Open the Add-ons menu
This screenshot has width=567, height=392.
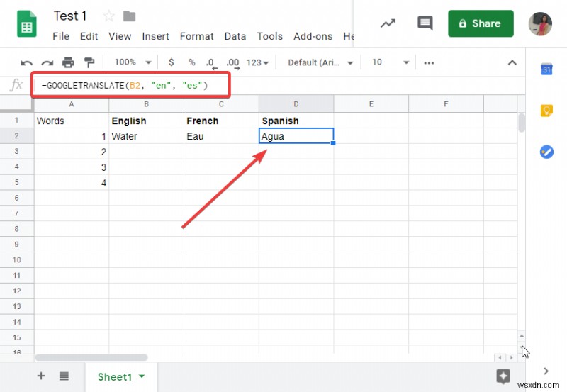313,36
